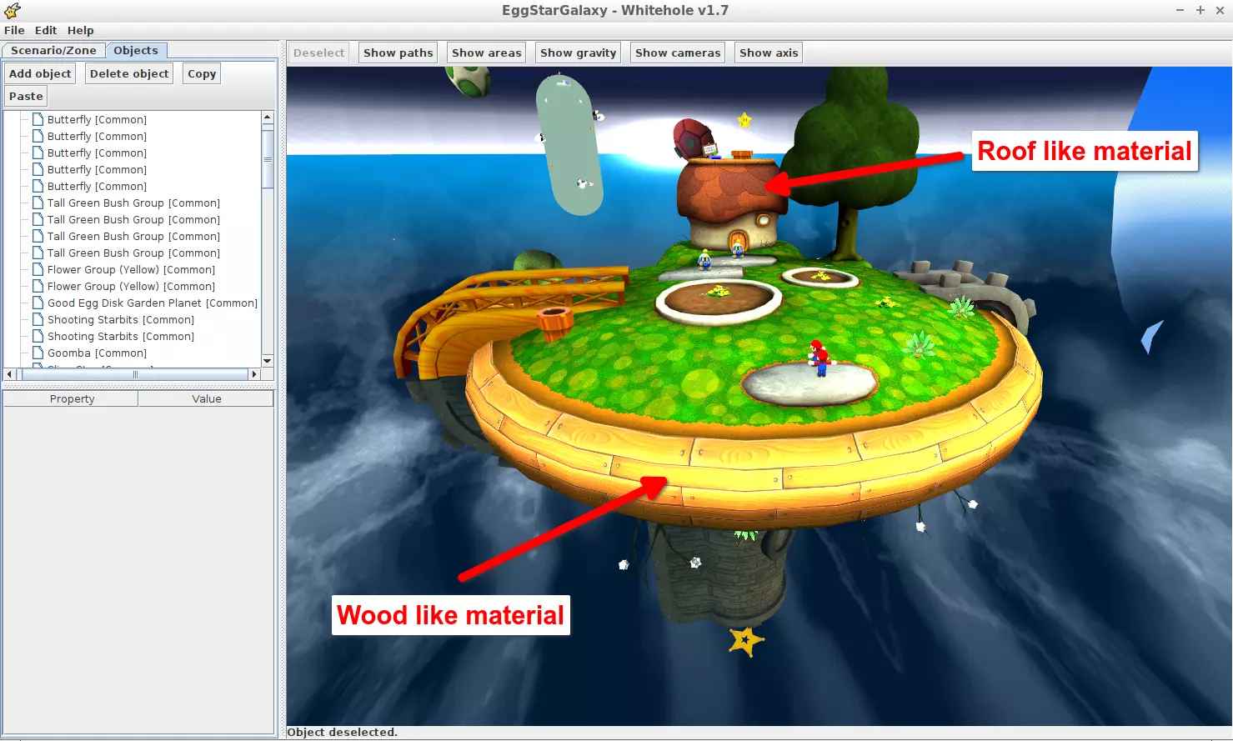Maximize the Whitehole window
The height and width of the screenshot is (741, 1233).
point(1200,10)
